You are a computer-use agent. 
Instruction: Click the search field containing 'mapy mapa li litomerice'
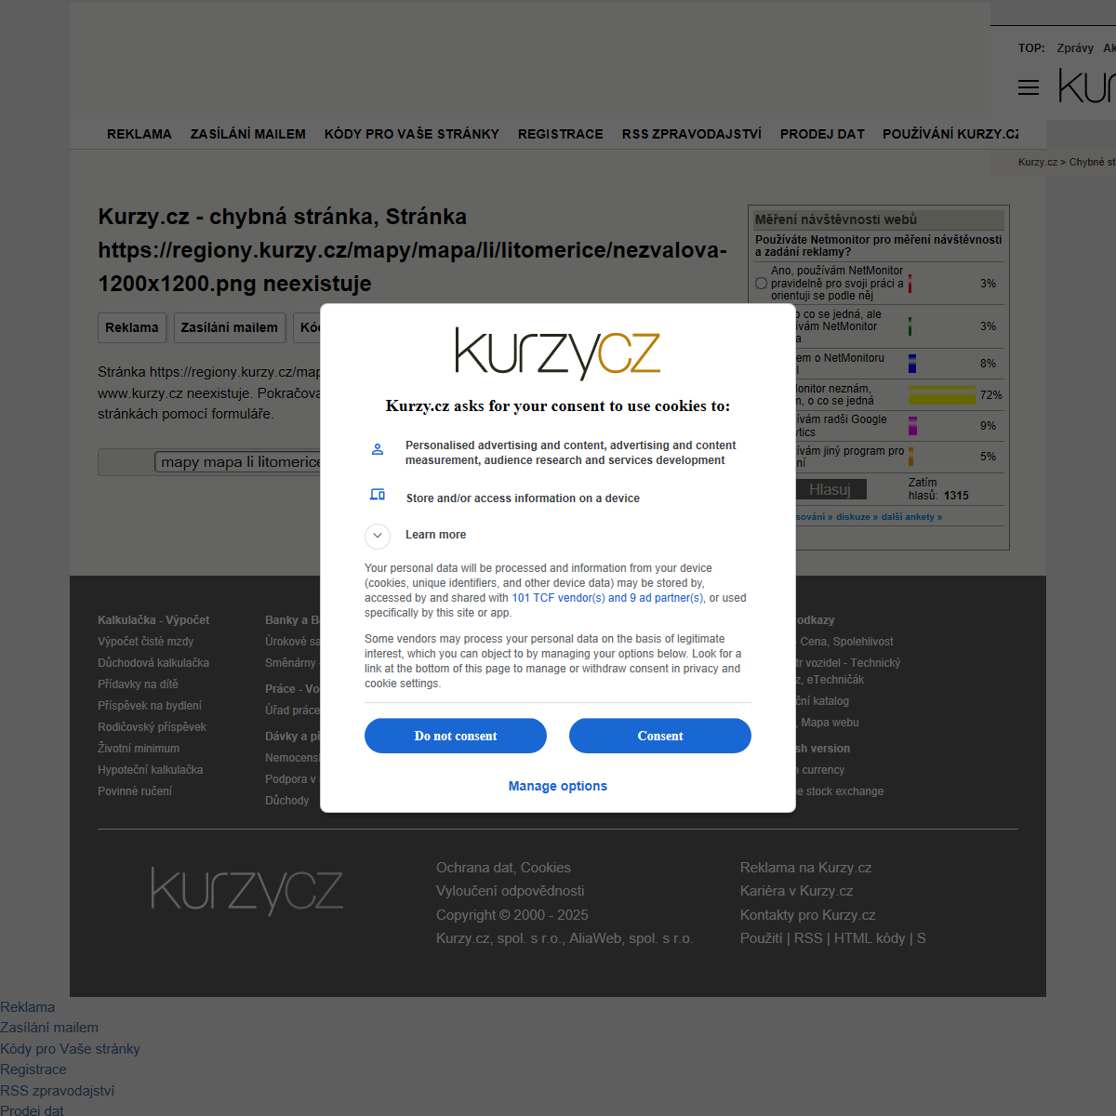[238, 462]
